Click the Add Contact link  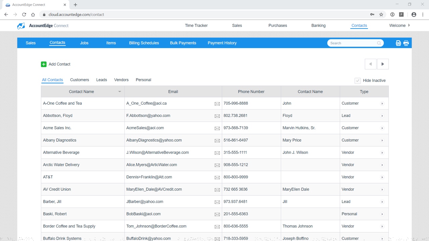[59, 64]
